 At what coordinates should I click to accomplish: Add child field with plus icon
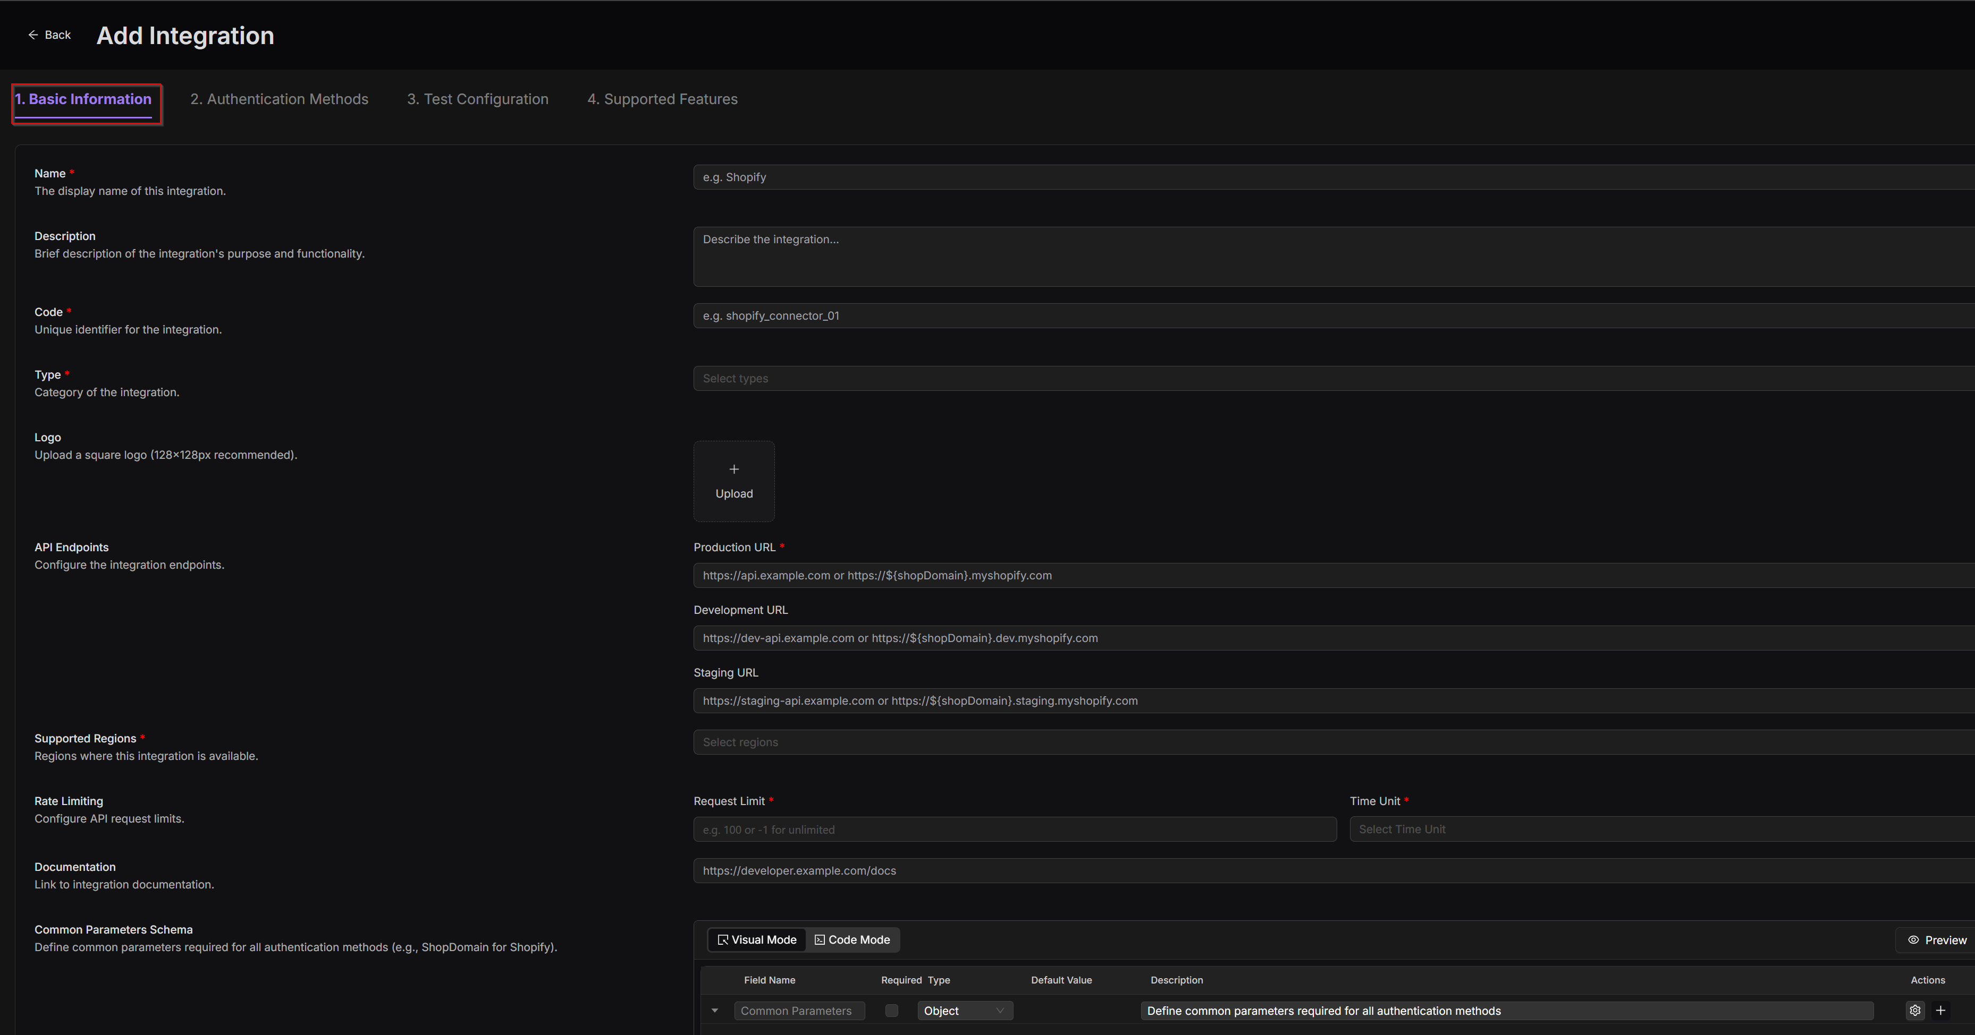pos(1940,1011)
